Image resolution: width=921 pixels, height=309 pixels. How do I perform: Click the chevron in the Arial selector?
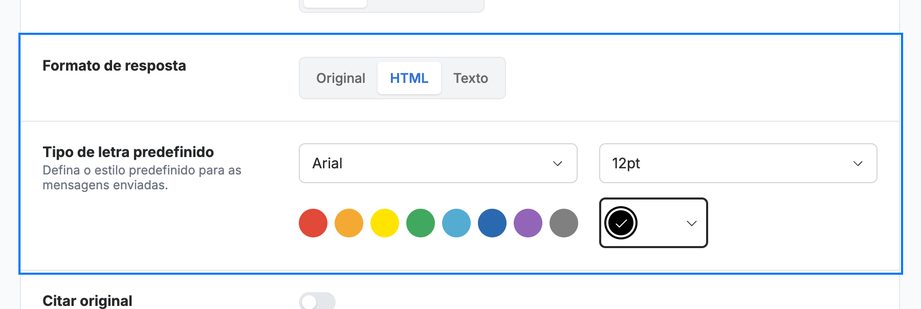pyautogui.click(x=558, y=164)
